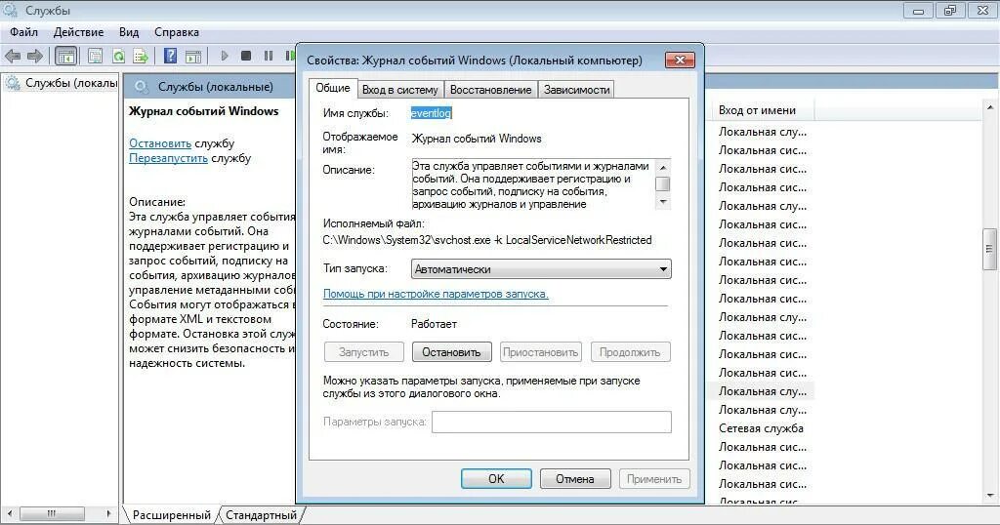
Task: Open the Справка menu
Action: point(177,32)
